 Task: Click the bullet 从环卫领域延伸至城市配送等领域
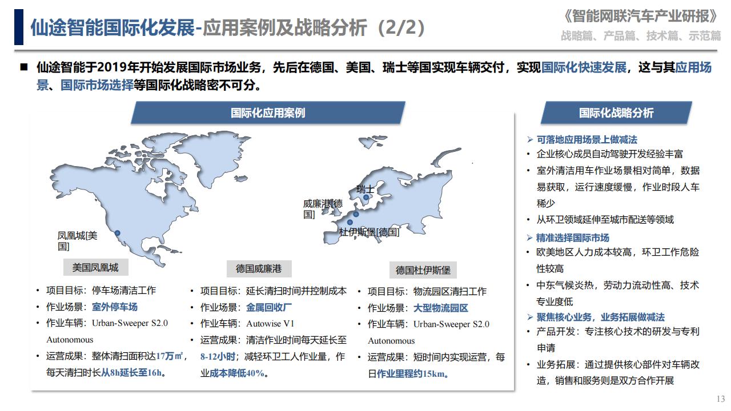[x=605, y=219]
